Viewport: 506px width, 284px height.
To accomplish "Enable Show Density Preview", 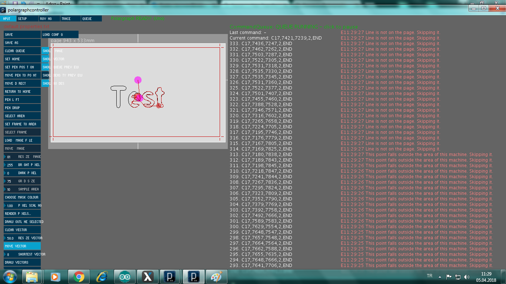I will pyautogui.click(x=62, y=75).
